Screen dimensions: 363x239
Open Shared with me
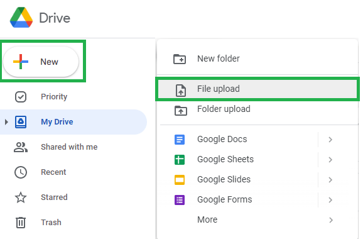click(69, 147)
